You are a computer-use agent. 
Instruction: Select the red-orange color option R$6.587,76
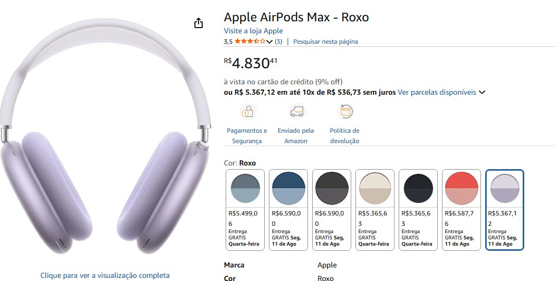click(461, 210)
